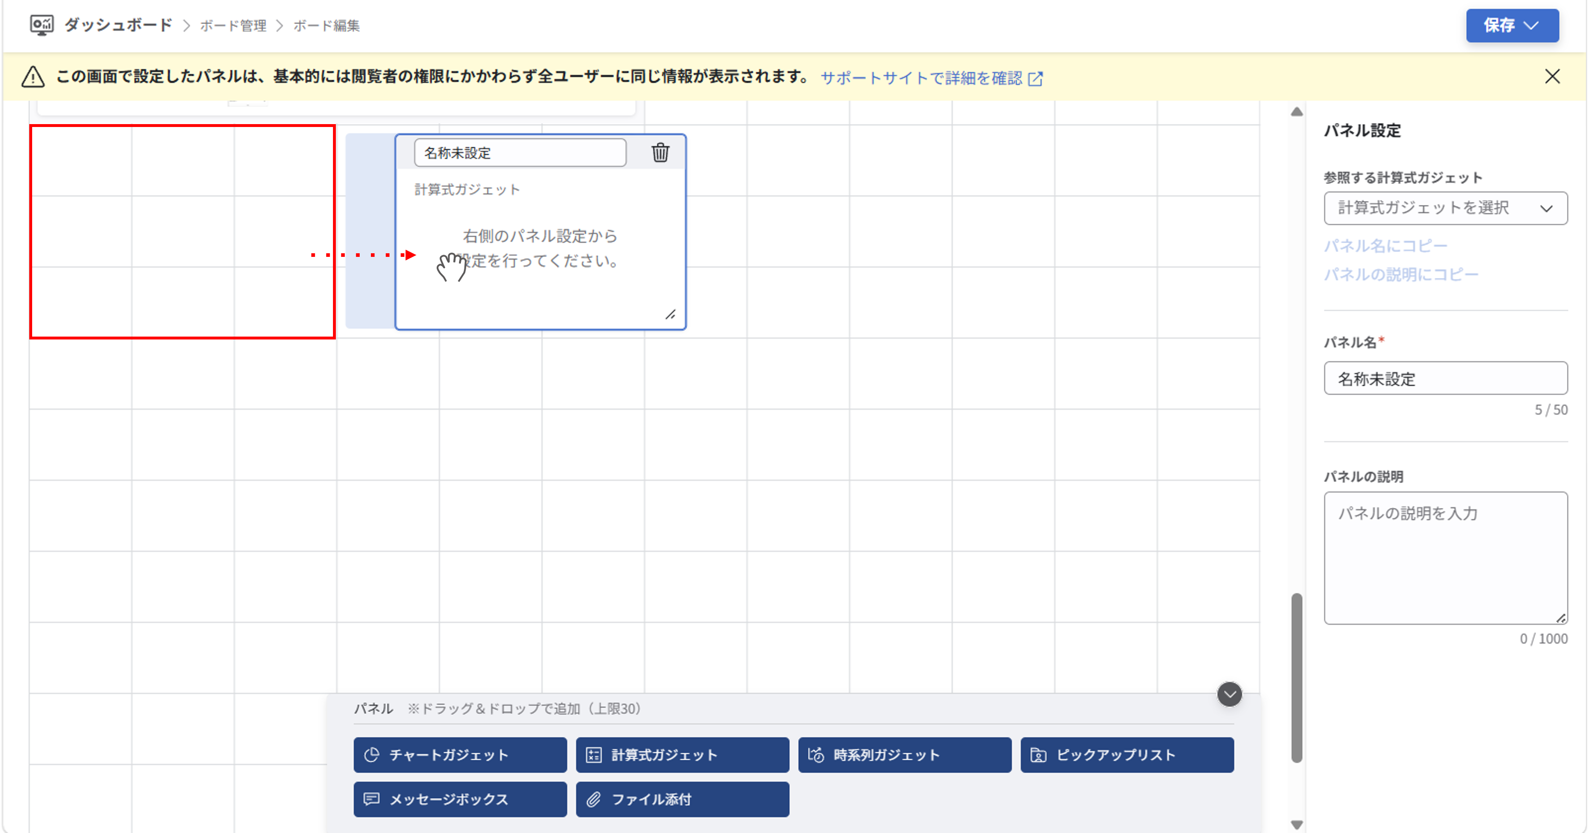
Task: Click the pie chart icon on チャートガジェット
Action: click(x=371, y=755)
